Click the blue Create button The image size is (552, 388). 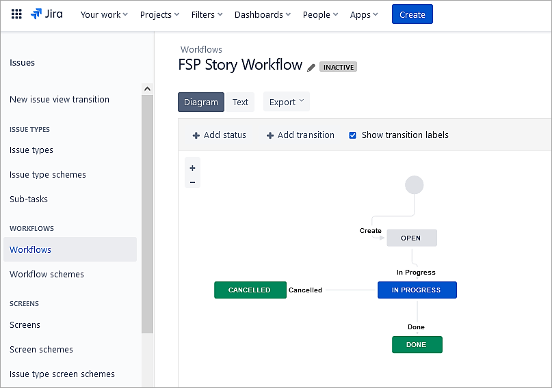pos(412,14)
